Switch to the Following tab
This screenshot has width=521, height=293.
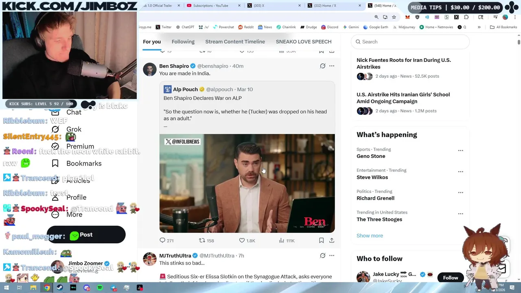[x=183, y=42]
